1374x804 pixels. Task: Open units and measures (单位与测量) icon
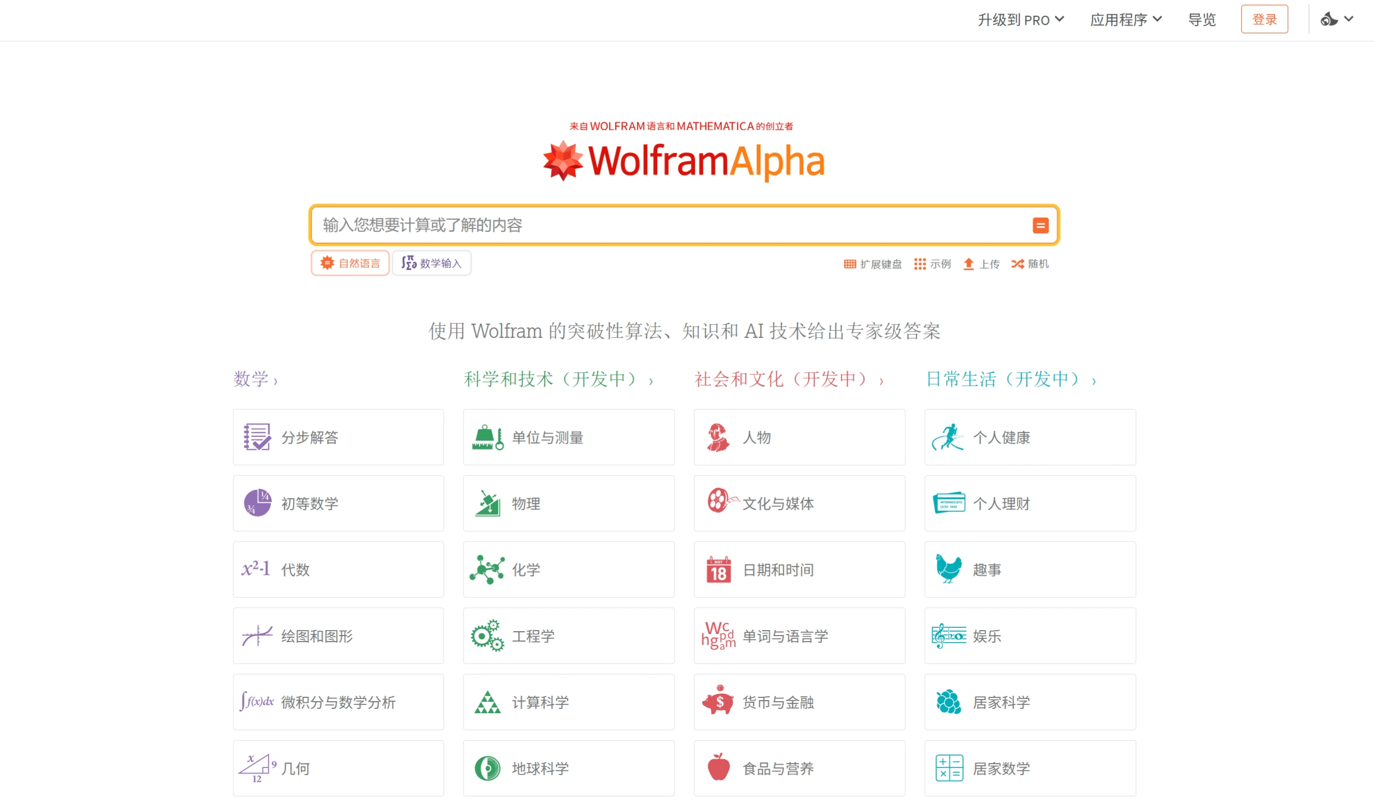487,437
